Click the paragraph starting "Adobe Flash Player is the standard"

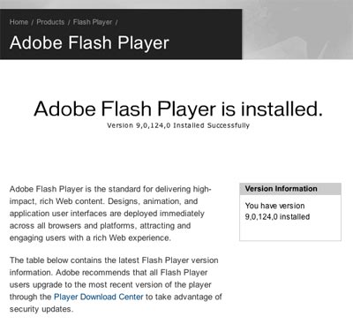[110, 214]
